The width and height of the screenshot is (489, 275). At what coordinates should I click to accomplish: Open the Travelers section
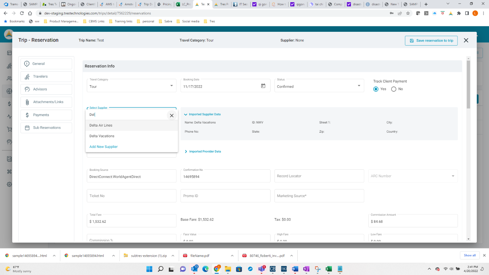(46, 77)
